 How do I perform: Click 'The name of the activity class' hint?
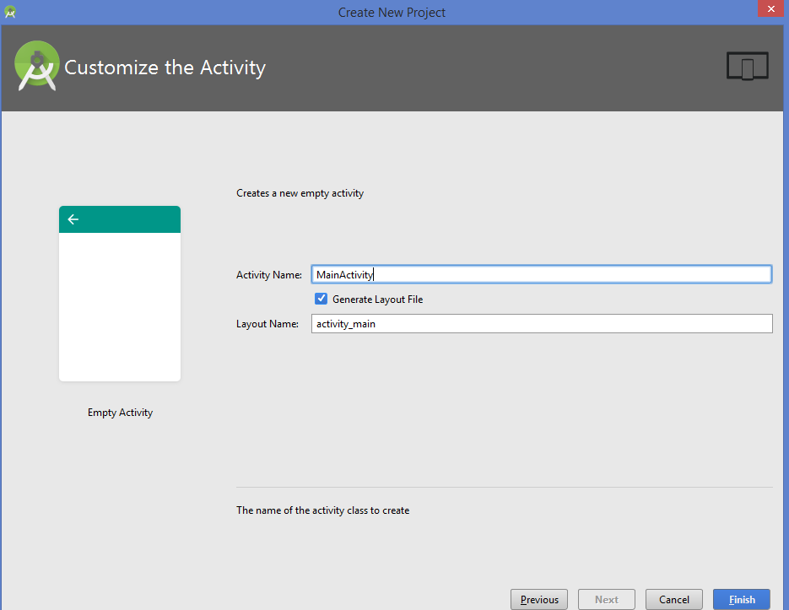pos(323,510)
